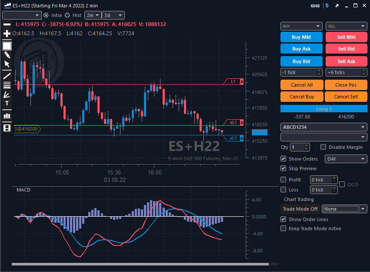Enable the Profit checkbox
370x272 pixels.
[283, 180]
